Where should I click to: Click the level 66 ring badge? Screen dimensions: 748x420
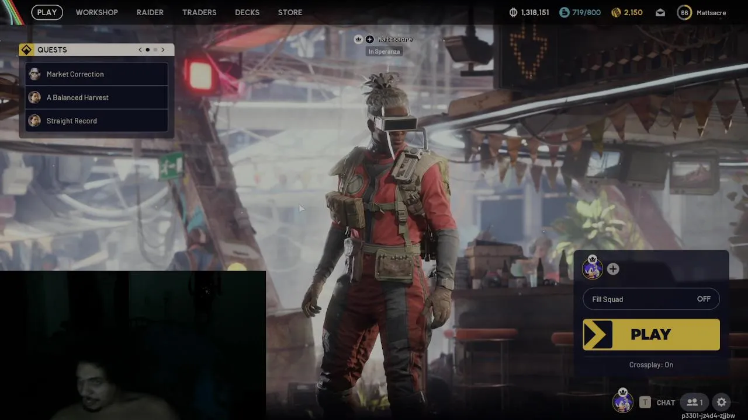684,12
